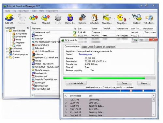Switch to the Speed Limiter tab
This screenshot has height=123, width=163.
coord(87,47)
